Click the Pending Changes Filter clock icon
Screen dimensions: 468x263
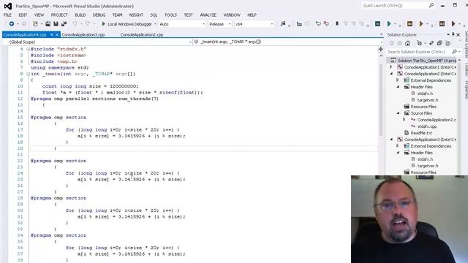[419, 43]
